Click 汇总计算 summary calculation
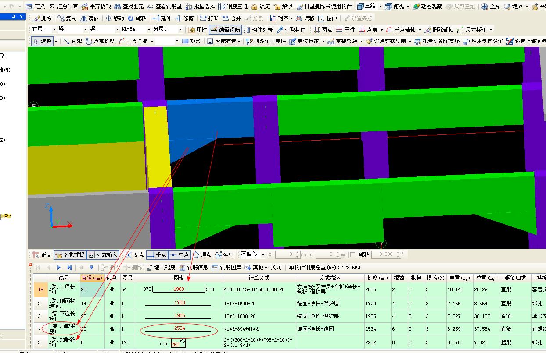 [63, 7]
